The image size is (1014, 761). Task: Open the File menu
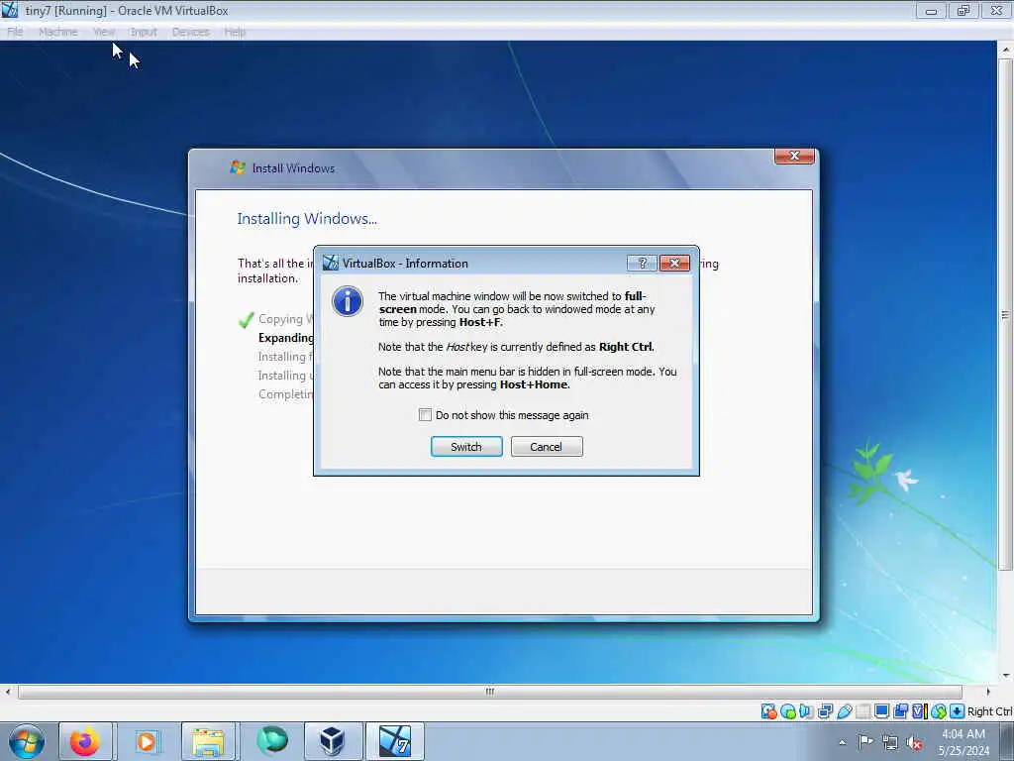point(15,32)
